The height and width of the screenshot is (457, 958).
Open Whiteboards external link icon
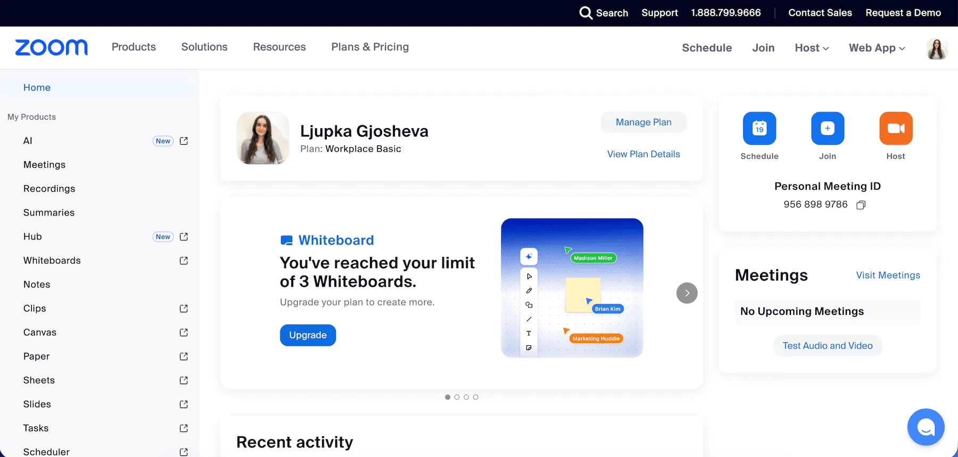click(184, 261)
